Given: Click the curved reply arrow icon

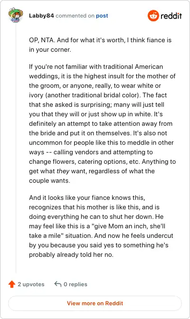Looking at the screenshot, I should 58,284.
